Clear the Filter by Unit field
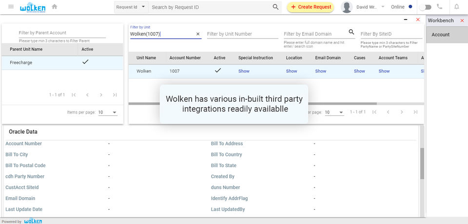This screenshot has height=224, width=468. [197, 34]
